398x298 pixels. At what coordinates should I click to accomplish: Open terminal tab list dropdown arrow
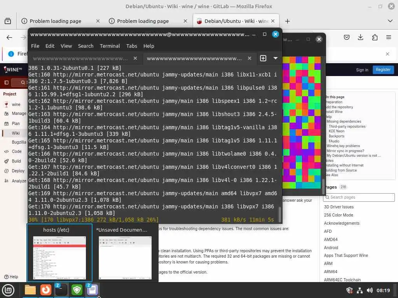[x=276, y=58]
